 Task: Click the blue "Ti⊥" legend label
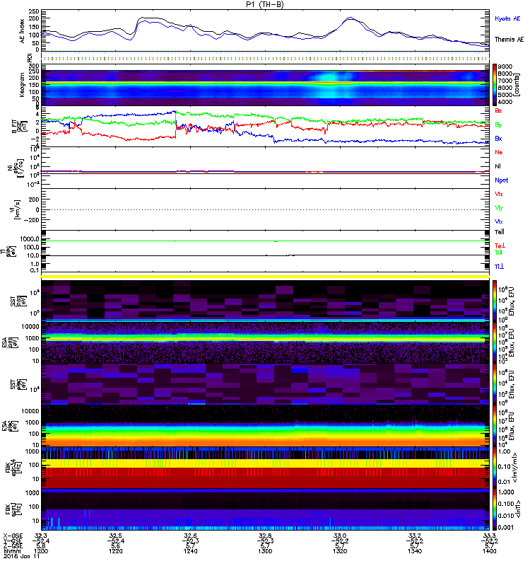(x=499, y=267)
